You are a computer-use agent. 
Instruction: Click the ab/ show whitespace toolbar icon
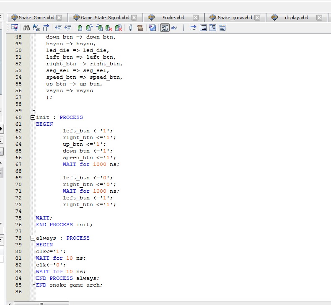click(174, 28)
